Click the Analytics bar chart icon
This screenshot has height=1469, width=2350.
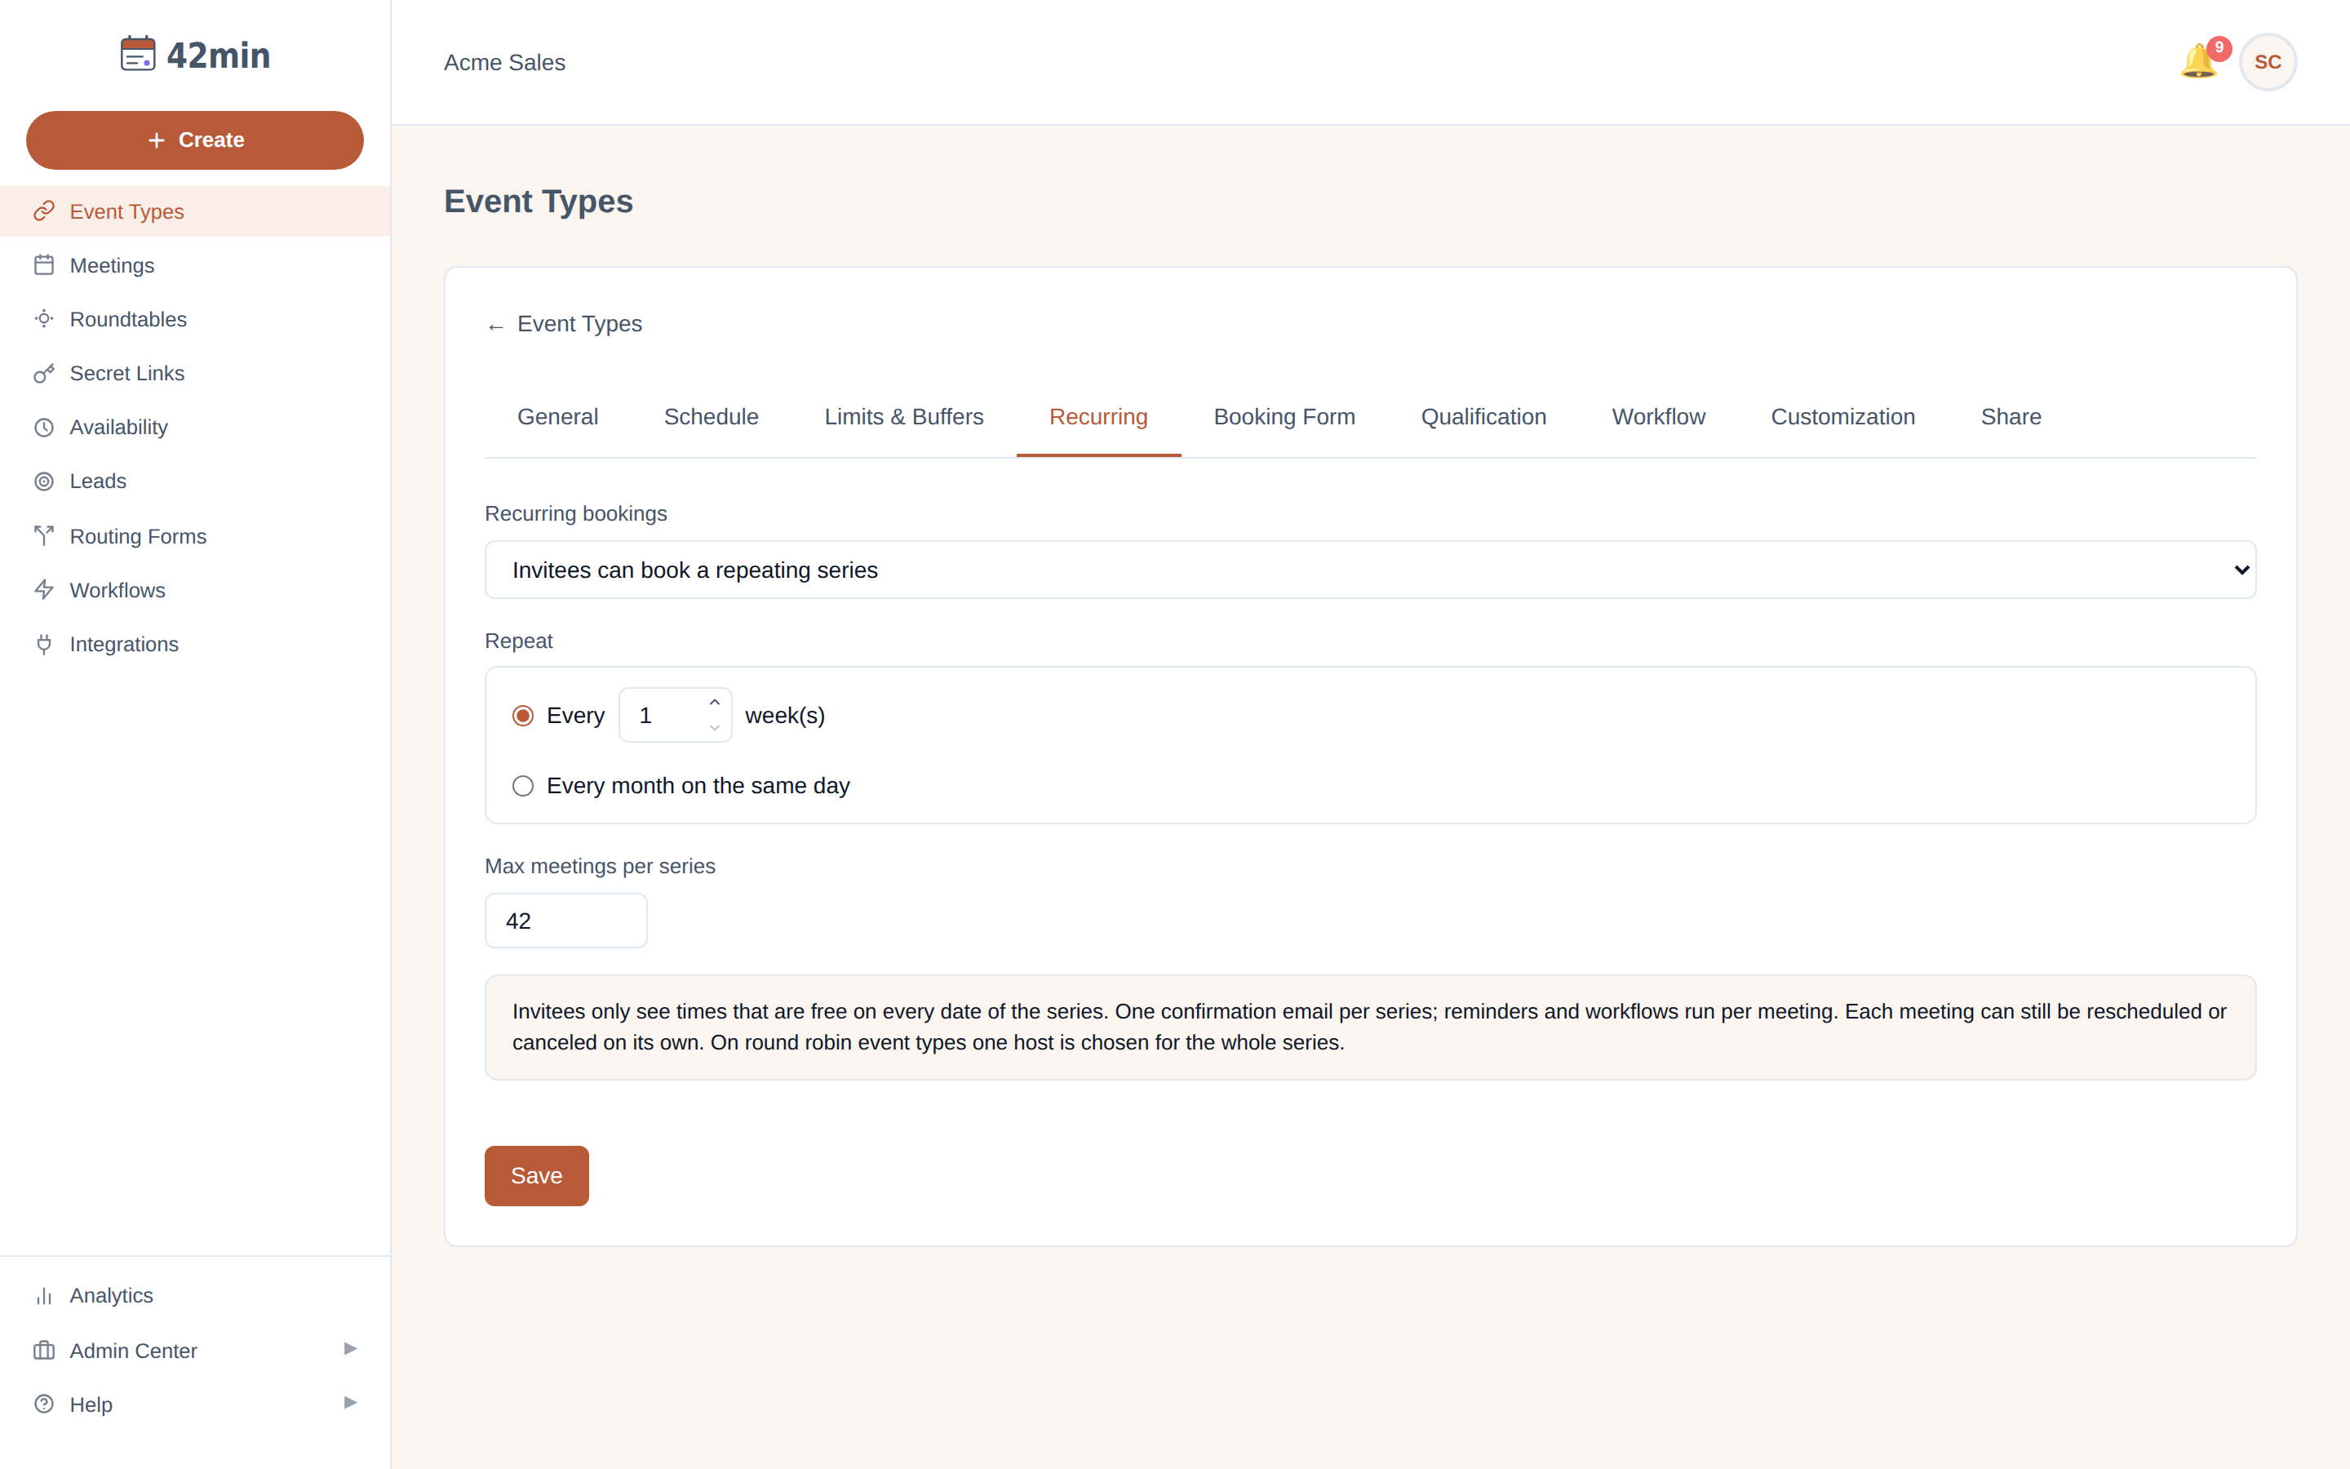point(44,1295)
